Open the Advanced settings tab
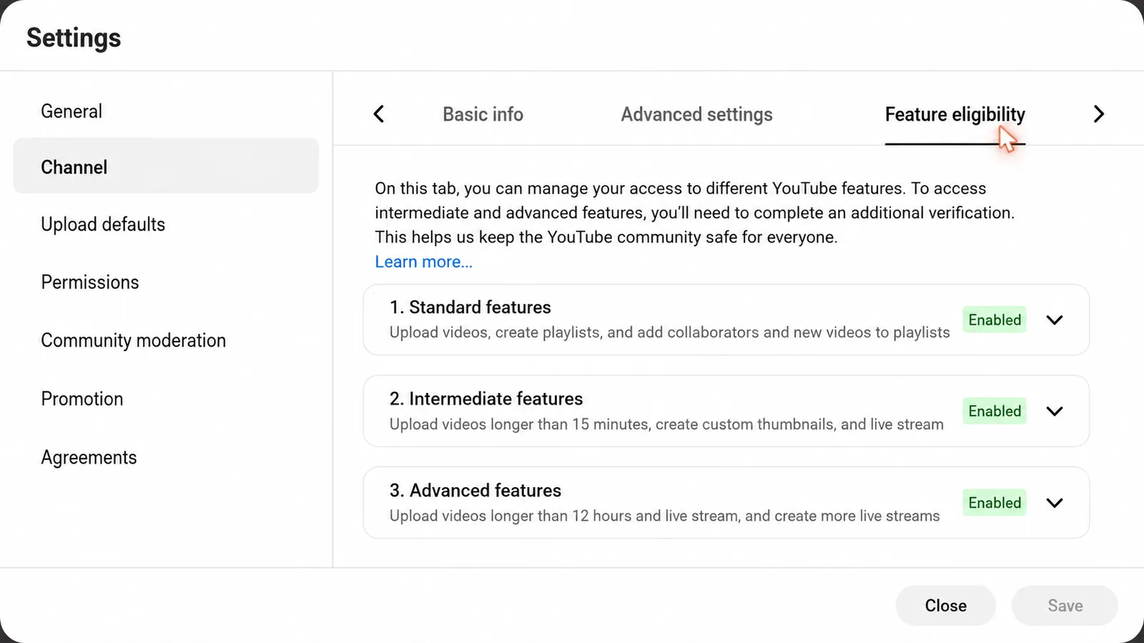 696,114
